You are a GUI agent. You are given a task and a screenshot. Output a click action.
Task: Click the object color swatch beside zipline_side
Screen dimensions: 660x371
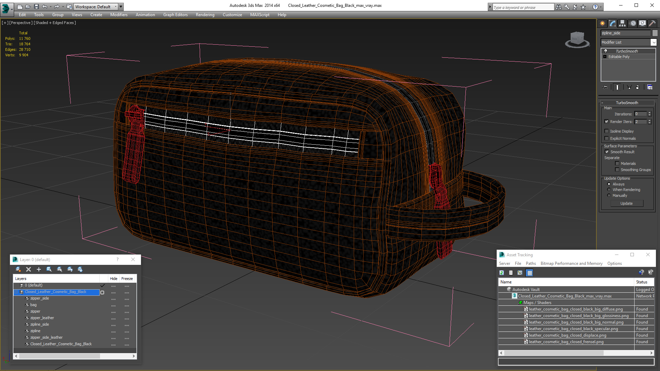click(655, 33)
